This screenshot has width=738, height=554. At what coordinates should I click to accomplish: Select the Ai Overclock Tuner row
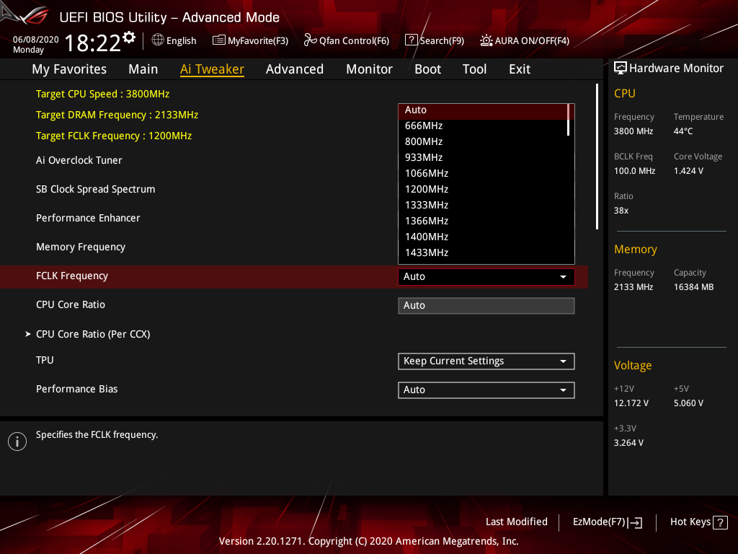tap(79, 160)
